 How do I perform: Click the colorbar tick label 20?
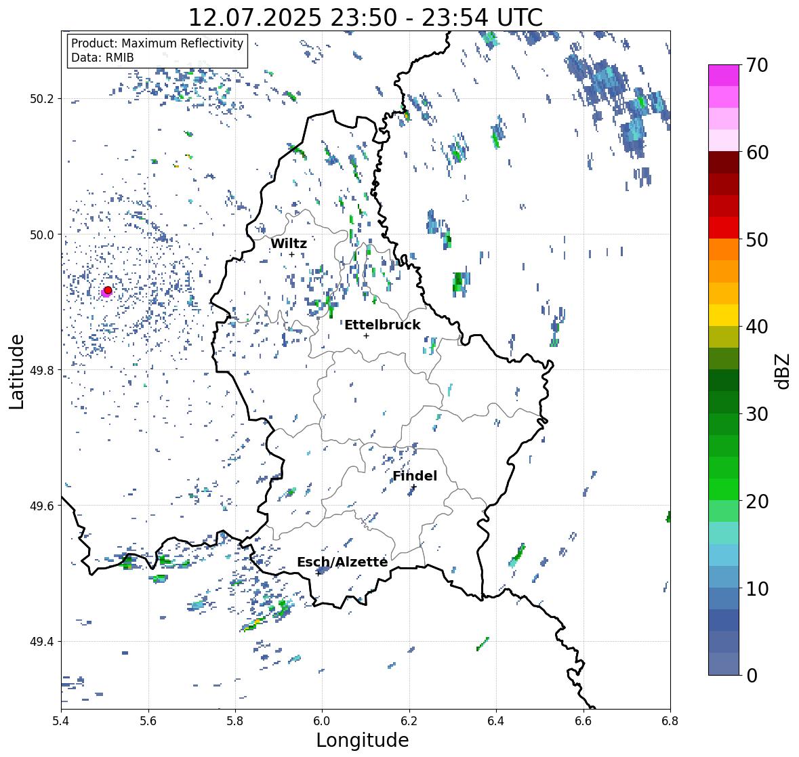(x=757, y=502)
